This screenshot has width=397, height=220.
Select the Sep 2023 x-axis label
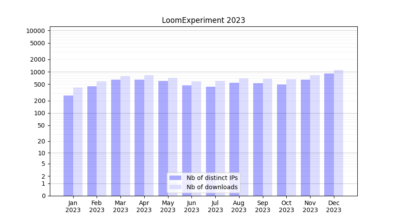point(262,206)
